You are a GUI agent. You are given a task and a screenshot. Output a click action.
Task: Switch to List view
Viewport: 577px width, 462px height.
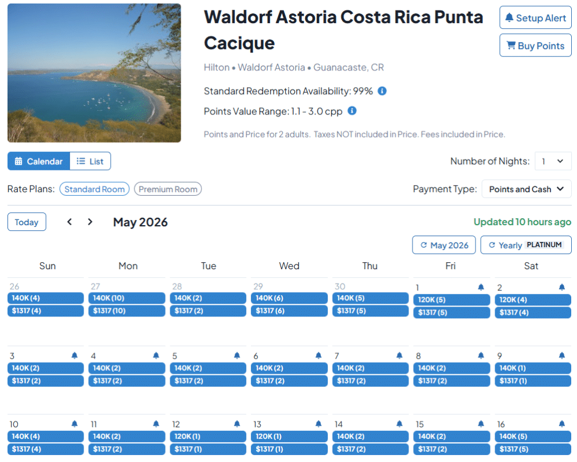pyautogui.click(x=90, y=161)
